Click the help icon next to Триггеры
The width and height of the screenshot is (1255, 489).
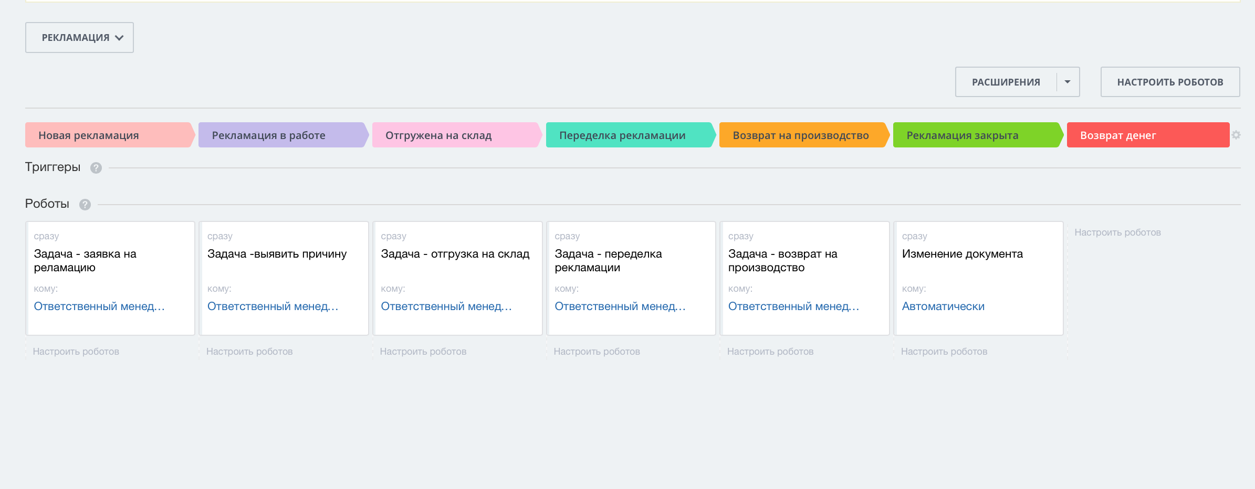(x=96, y=168)
